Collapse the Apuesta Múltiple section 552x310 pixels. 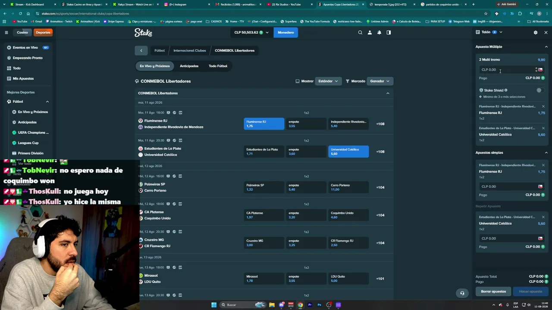pyautogui.click(x=546, y=47)
